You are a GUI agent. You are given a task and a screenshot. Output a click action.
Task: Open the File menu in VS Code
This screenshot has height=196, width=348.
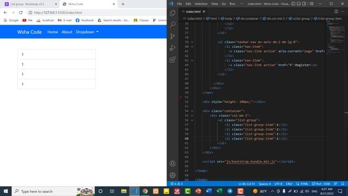179,4
